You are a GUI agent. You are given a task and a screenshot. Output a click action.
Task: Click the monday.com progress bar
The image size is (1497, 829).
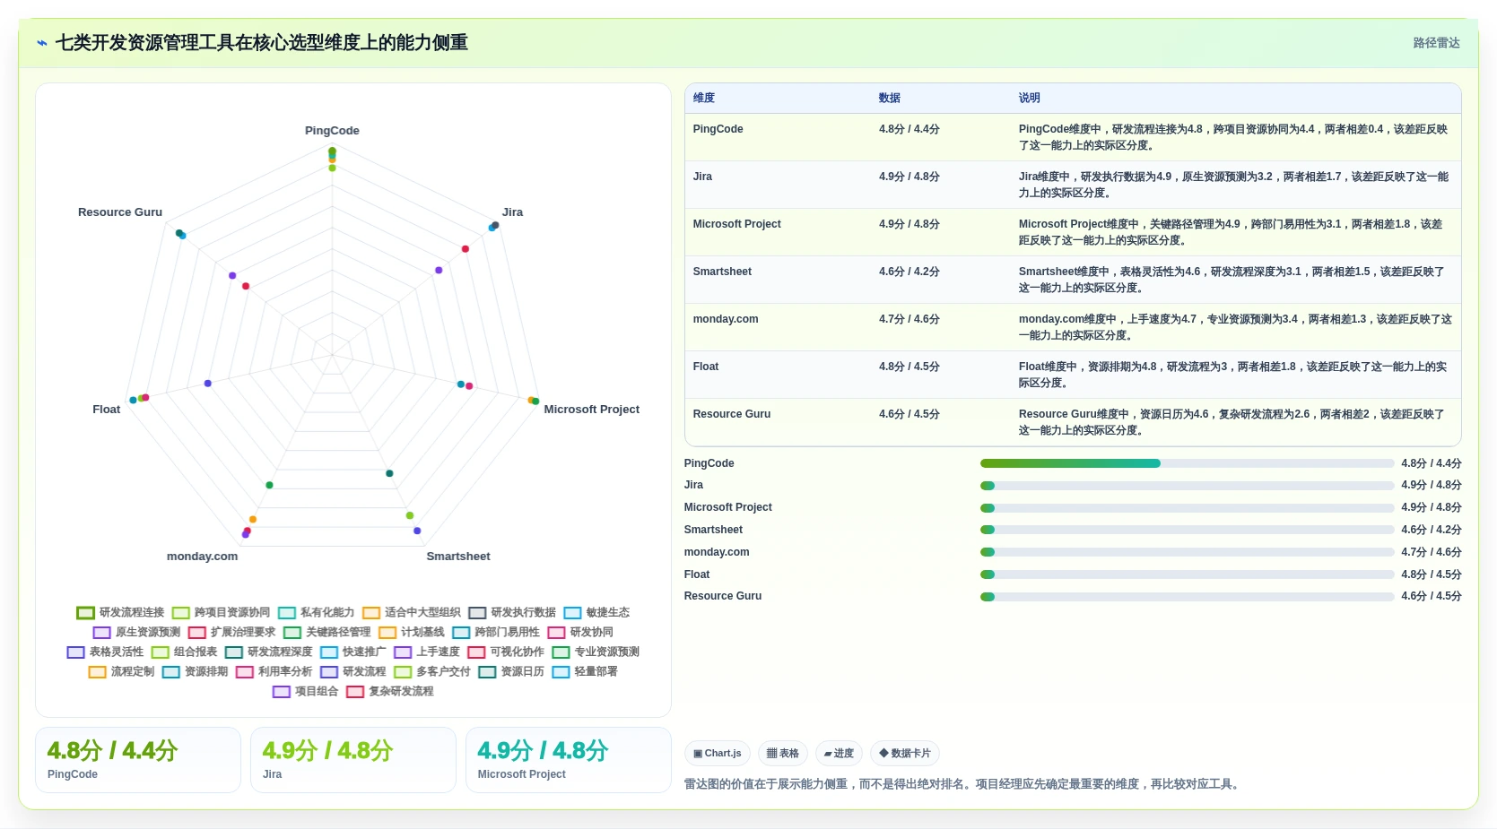pos(1187,552)
